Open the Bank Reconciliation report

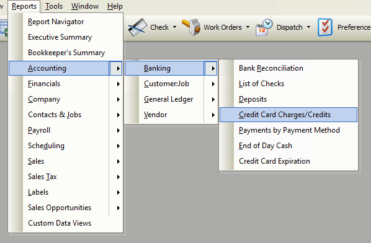point(288,68)
